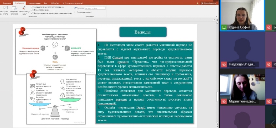Toggle 'Использовать время' checkbox
Screen dimensions: 276x128
tap(32, 10)
